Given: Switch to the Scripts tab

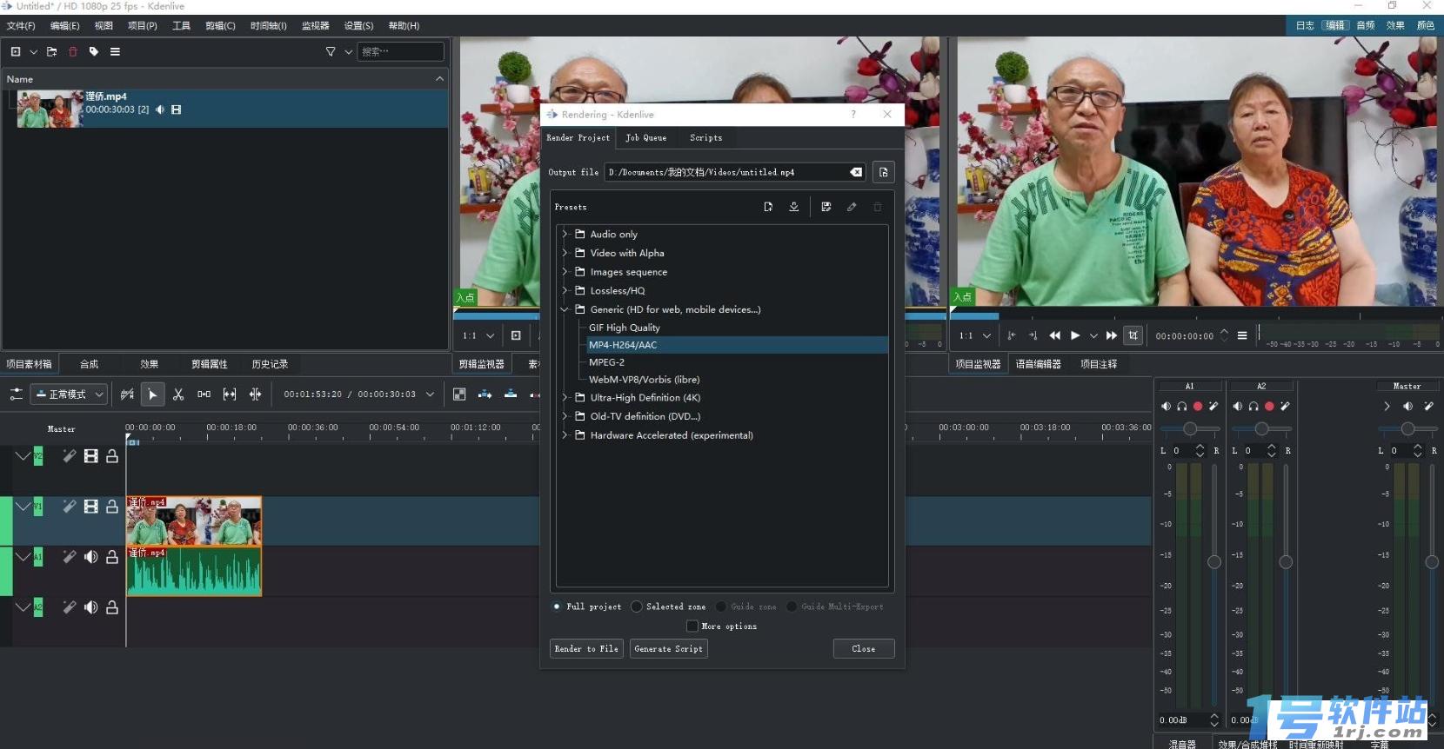Looking at the screenshot, I should click(705, 137).
